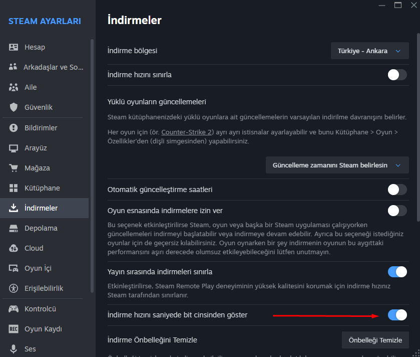Expand Güncelleme zamanını Steam belirlesin dropdown

tap(337, 165)
